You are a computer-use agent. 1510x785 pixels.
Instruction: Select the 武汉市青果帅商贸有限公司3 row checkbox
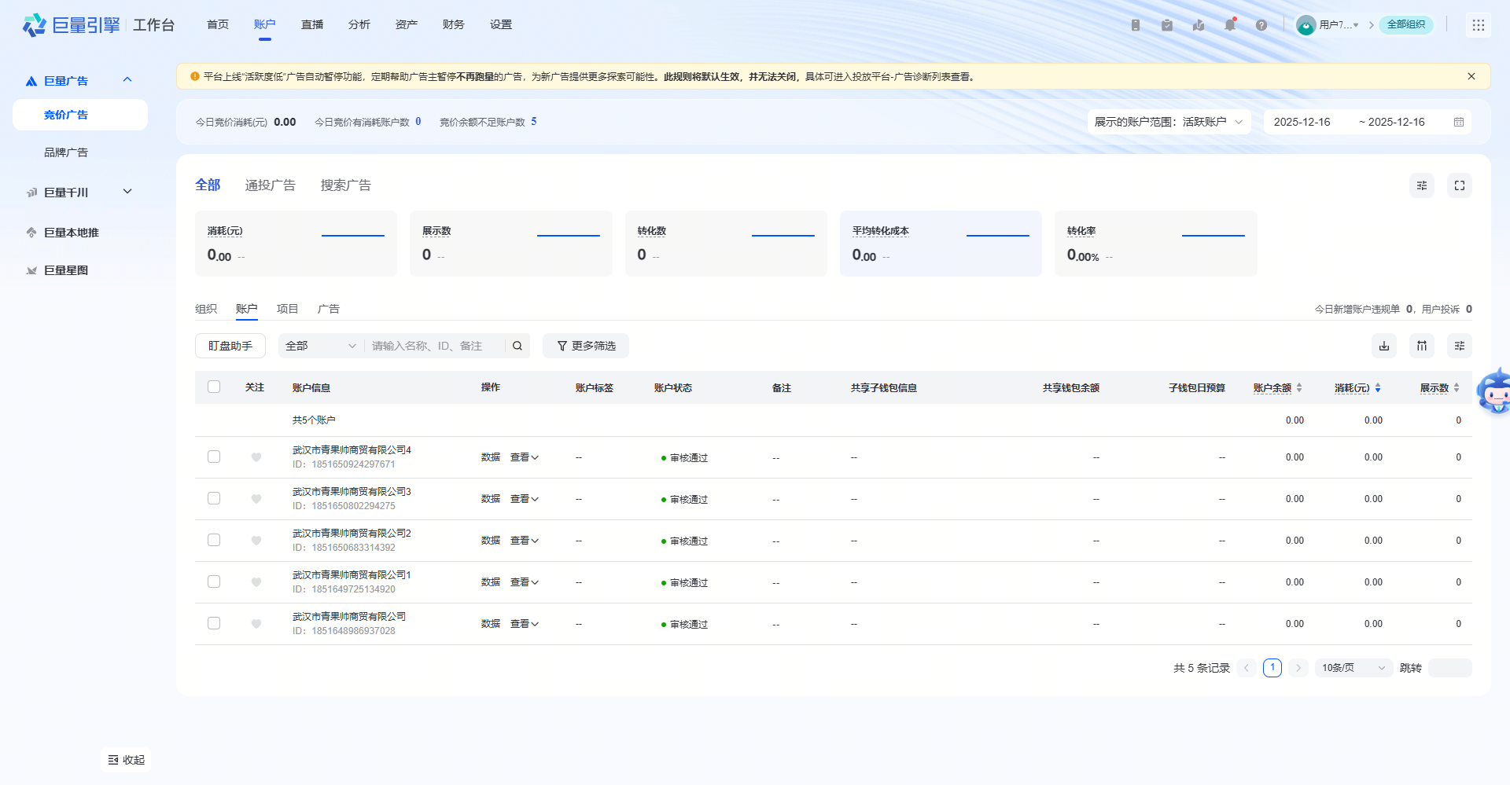(x=214, y=498)
